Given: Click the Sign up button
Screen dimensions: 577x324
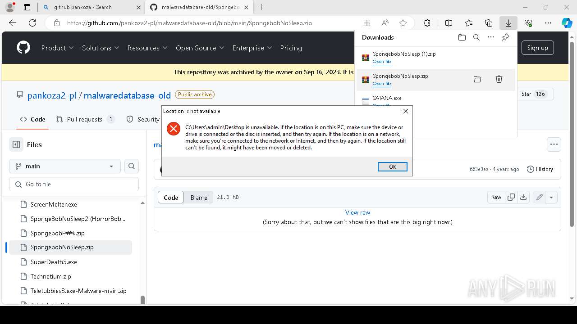Looking at the screenshot, I should (x=537, y=48).
